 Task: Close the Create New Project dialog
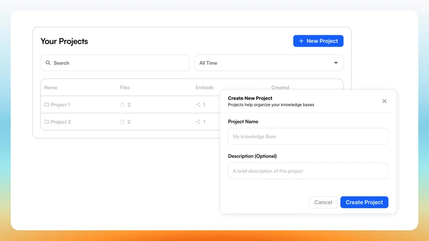point(384,101)
